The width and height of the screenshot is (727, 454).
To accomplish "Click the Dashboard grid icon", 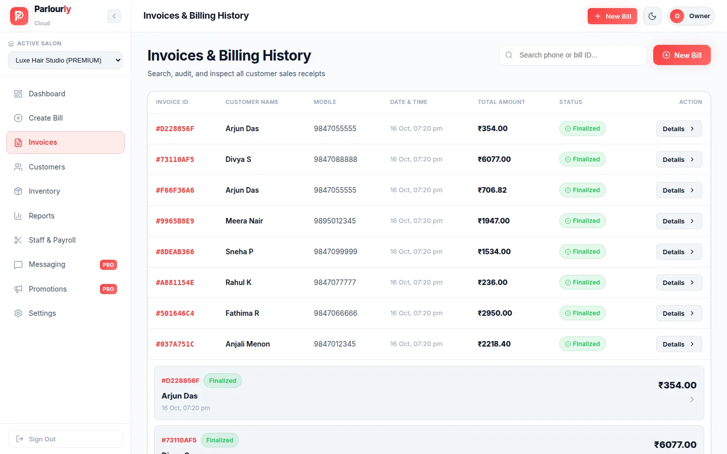I will [18, 94].
